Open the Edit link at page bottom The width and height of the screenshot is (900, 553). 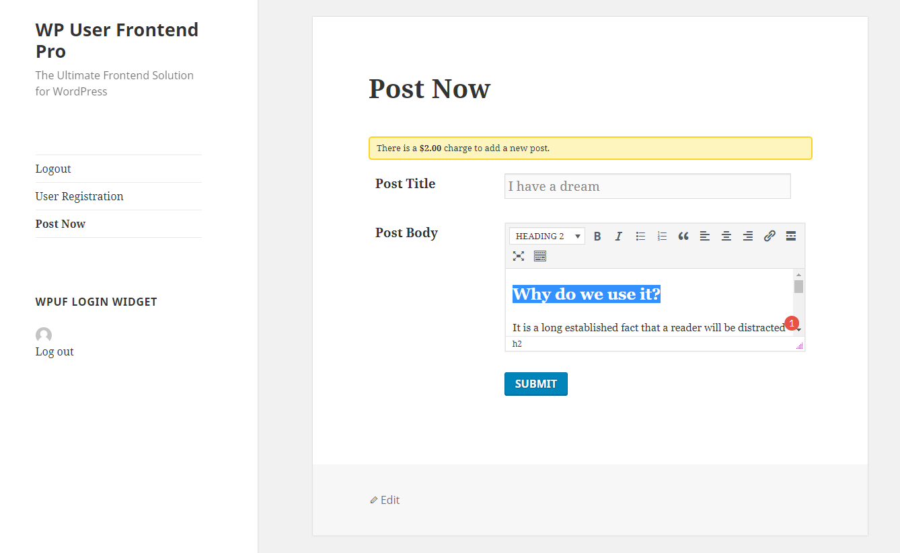pyautogui.click(x=385, y=499)
